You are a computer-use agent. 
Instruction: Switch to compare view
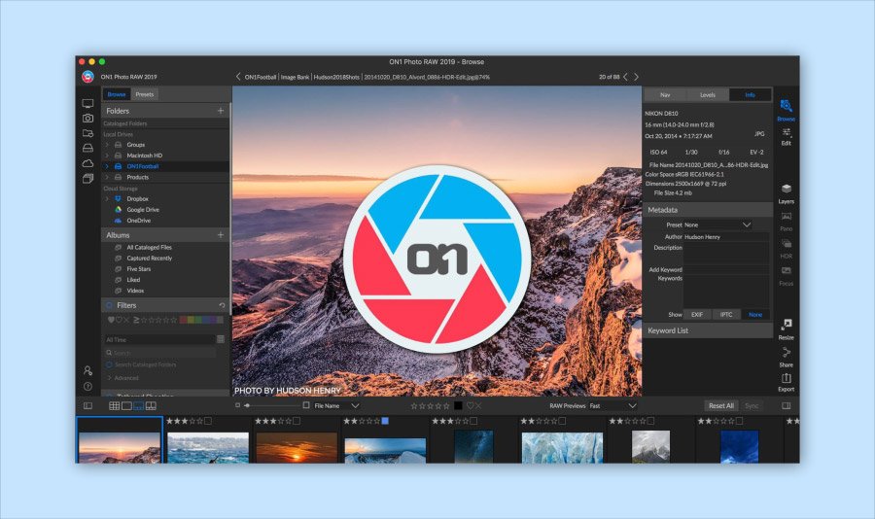(x=151, y=405)
